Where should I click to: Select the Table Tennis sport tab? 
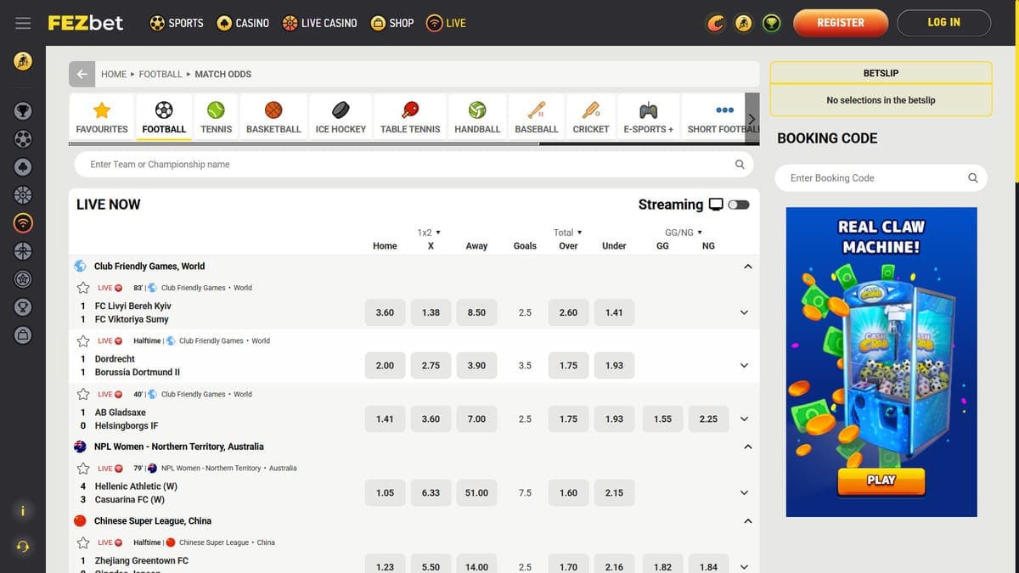(410, 118)
